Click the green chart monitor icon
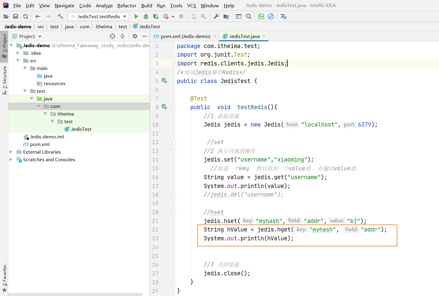The width and height of the screenshot is (439, 296). 261,16
